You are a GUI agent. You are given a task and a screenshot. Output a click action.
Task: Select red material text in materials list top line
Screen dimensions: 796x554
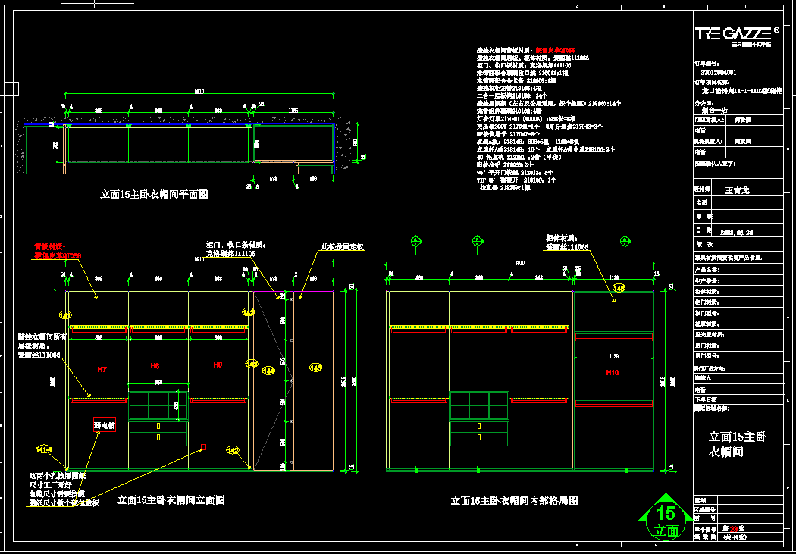click(x=554, y=51)
